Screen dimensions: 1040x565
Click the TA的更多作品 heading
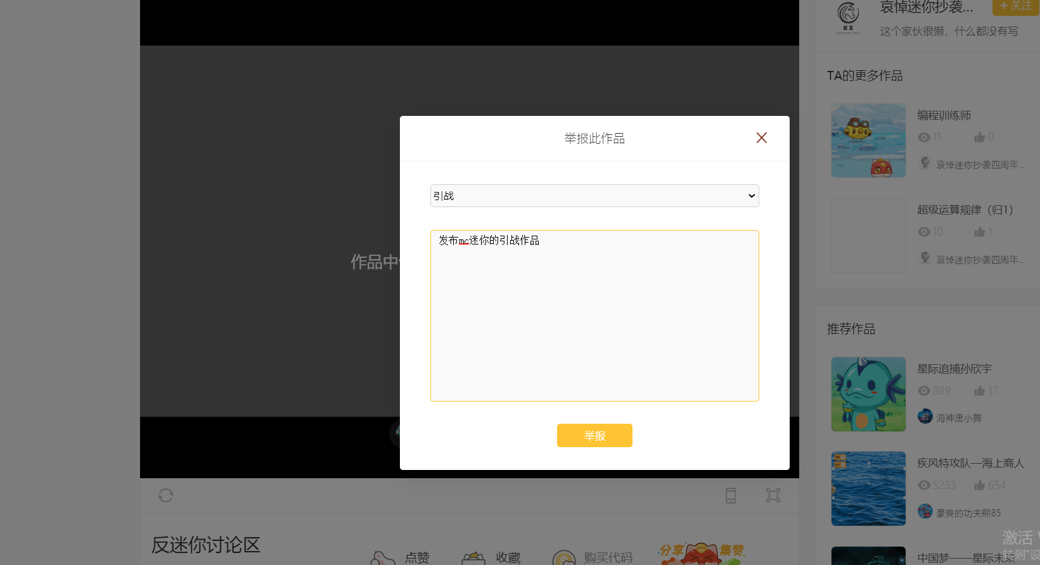tap(865, 75)
